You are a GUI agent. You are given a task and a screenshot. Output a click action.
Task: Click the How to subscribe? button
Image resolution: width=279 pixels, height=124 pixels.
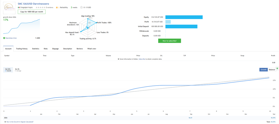coord(169,41)
